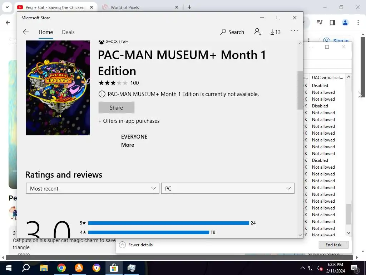Open File Explorer from the taskbar

44,268
